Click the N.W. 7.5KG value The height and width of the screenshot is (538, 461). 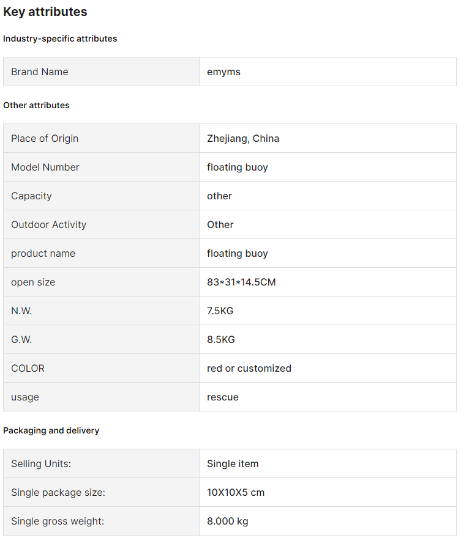pos(220,311)
